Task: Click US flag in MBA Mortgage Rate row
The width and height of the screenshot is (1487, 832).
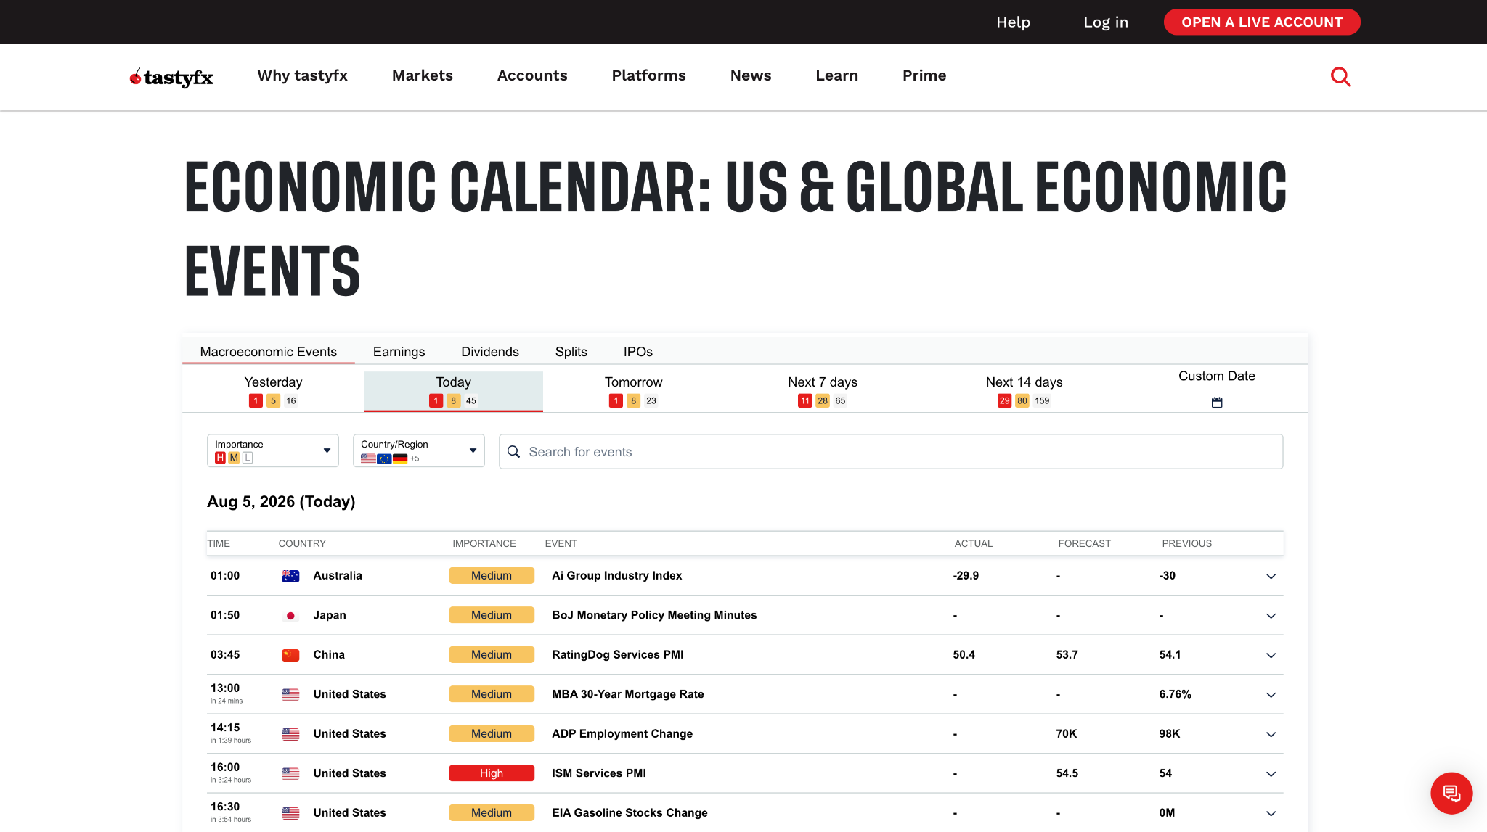Action: [290, 694]
